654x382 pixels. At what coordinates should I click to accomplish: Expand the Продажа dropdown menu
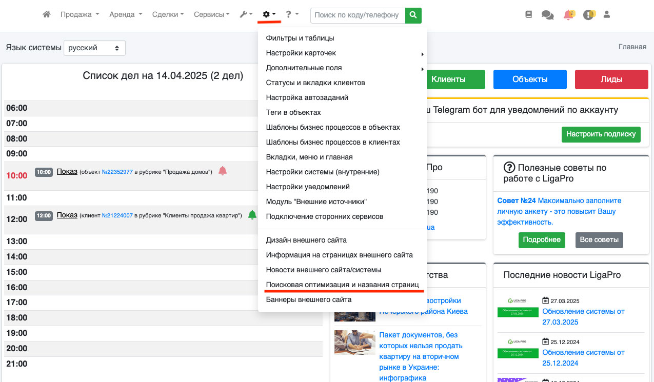[x=80, y=15]
